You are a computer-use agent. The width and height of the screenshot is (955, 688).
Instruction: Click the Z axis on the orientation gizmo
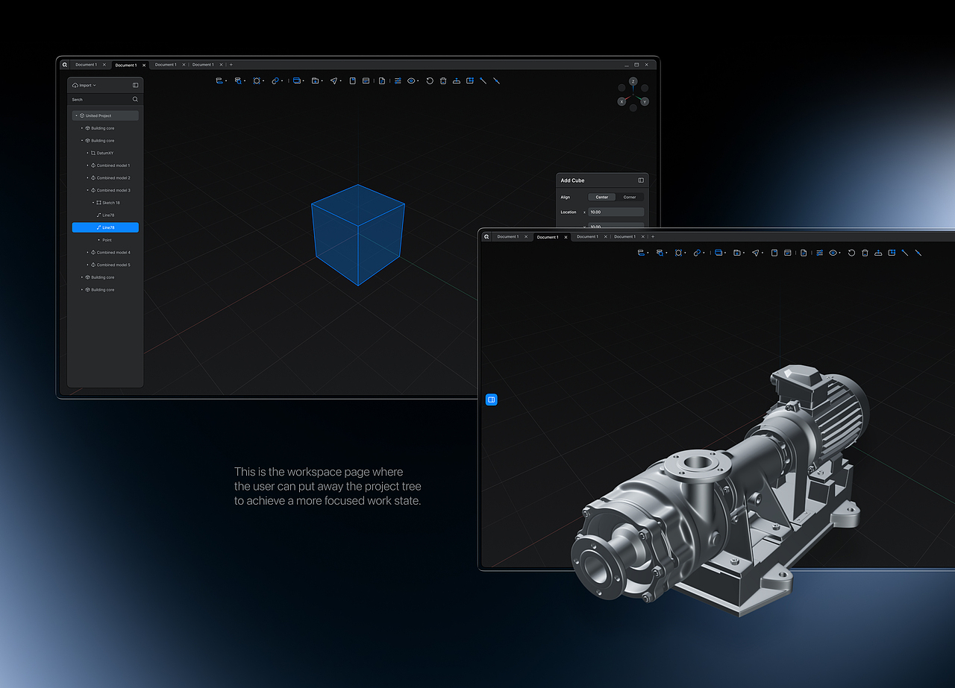click(633, 81)
